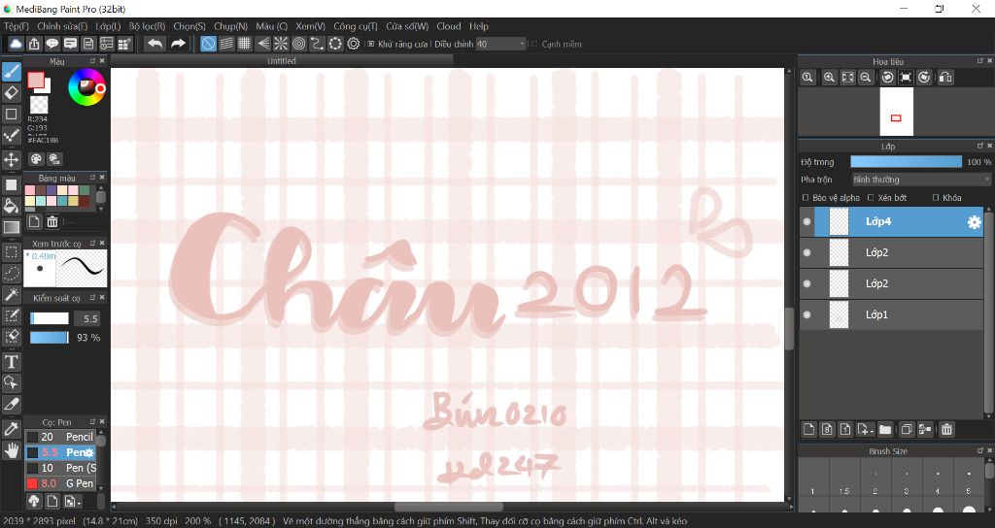Image resolution: width=995 pixels, height=528 pixels.
Task: Switch to Untitled canvas tab
Action: point(282,61)
